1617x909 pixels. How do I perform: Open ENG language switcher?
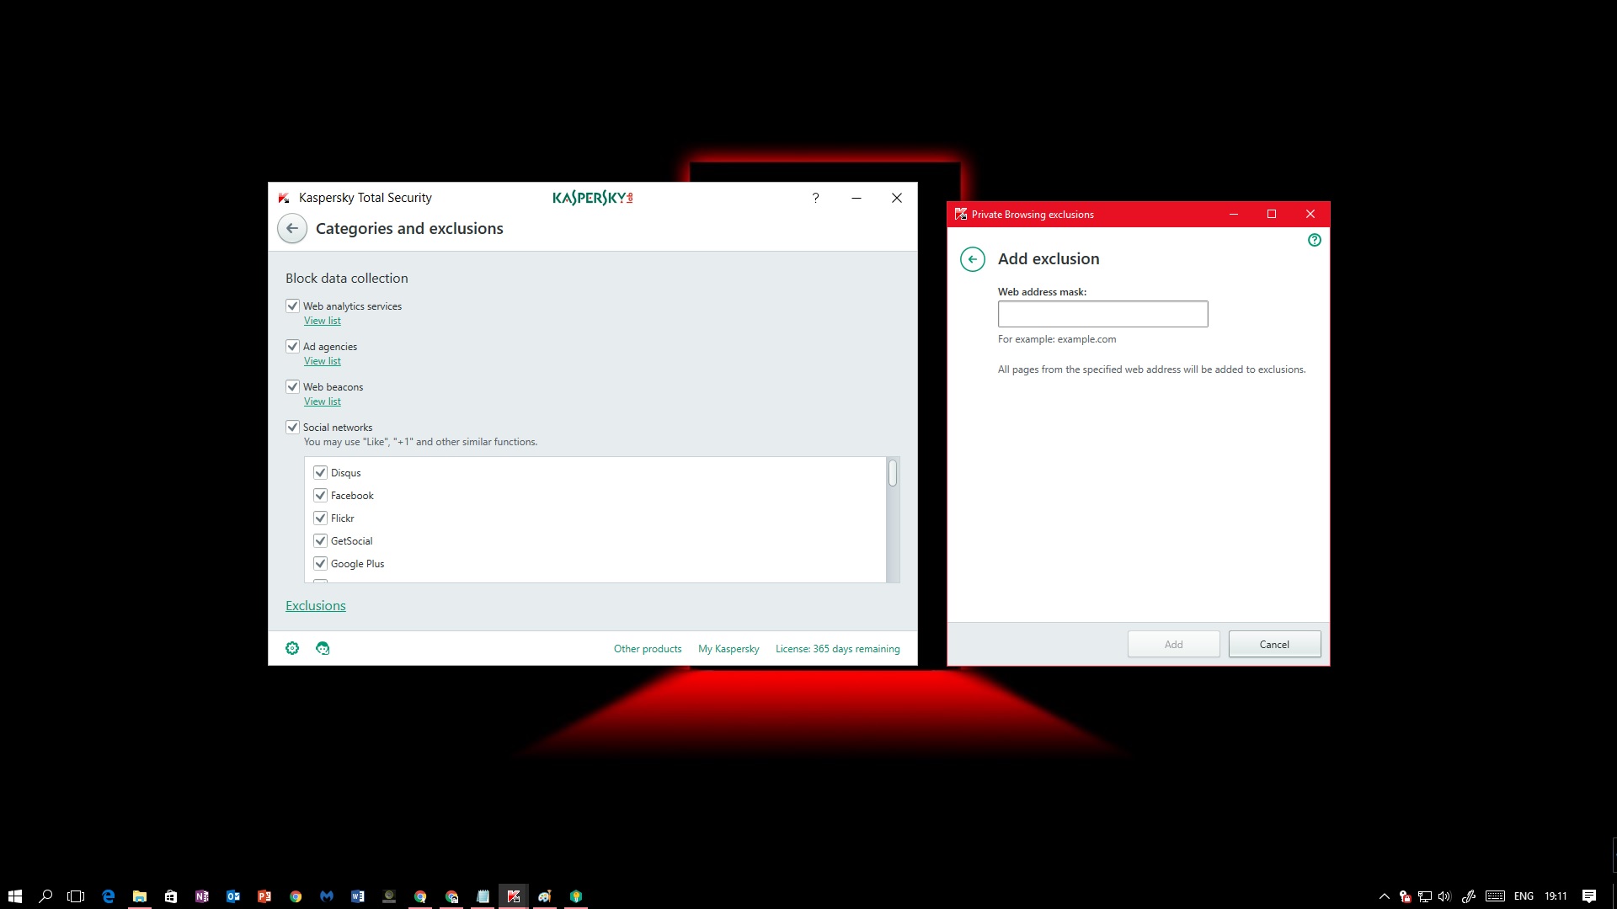[x=1524, y=896]
